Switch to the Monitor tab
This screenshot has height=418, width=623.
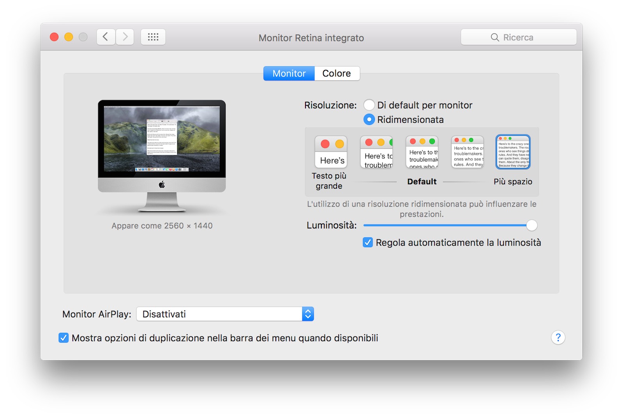(x=289, y=73)
